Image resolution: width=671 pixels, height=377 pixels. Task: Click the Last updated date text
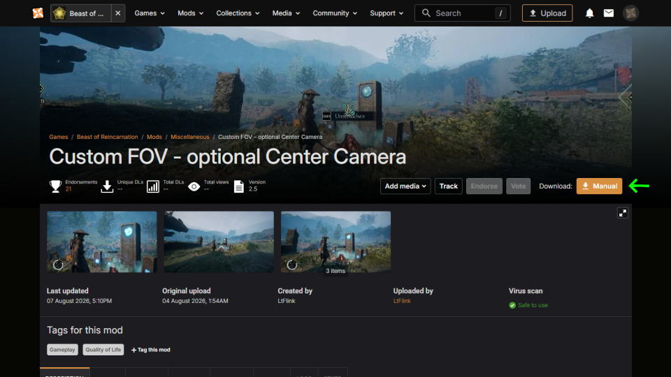pos(79,301)
